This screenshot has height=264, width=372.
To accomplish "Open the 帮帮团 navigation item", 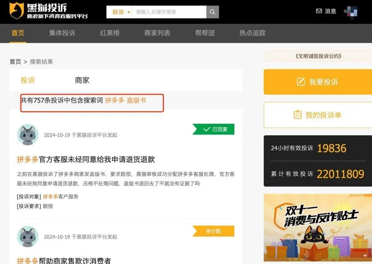I will [205, 33].
